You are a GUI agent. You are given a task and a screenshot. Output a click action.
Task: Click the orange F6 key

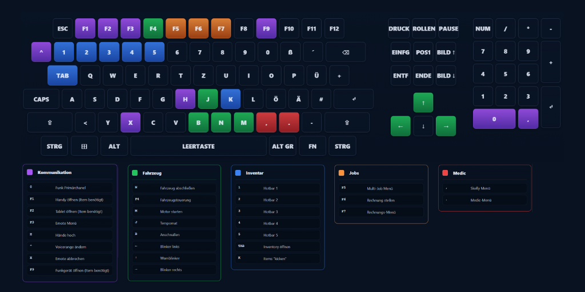click(198, 29)
